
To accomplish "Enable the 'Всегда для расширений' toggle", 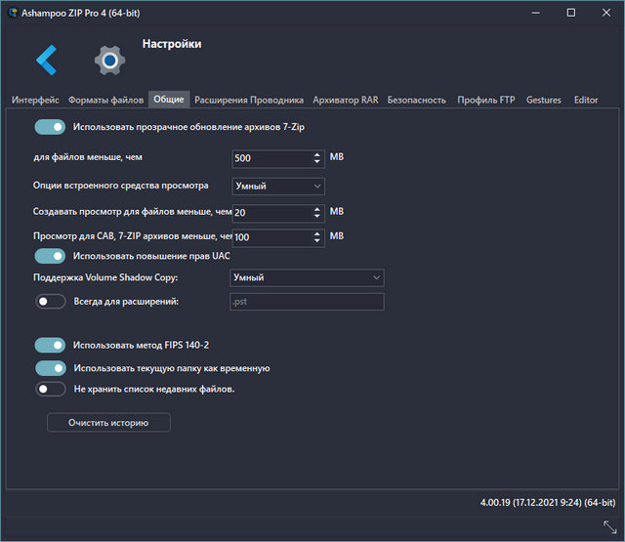I will coord(50,302).
